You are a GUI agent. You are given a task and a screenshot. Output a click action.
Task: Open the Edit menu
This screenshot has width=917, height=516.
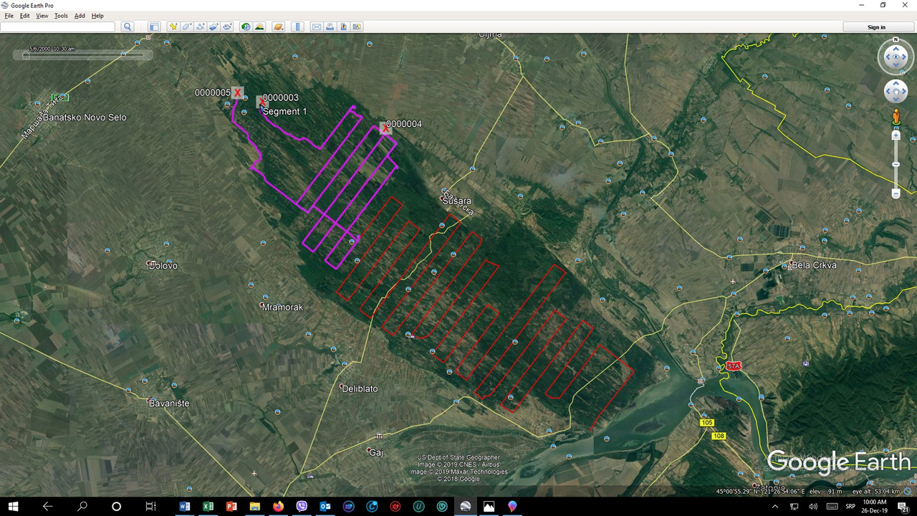[25, 16]
